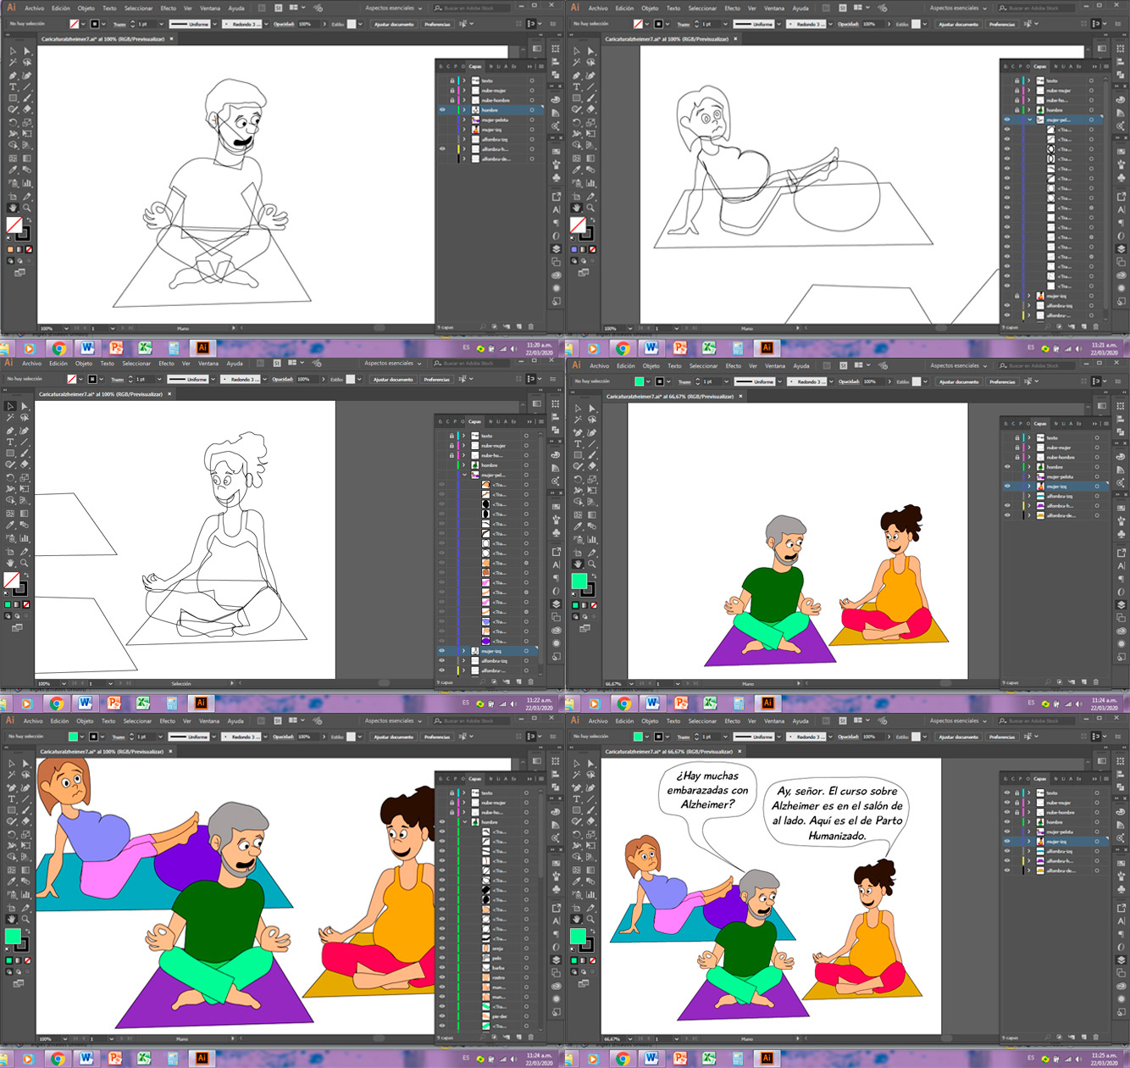Screen dimensions: 1130x1068
Task: Select the Magic Wand tool in man-outline window
Action: (13, 63)
